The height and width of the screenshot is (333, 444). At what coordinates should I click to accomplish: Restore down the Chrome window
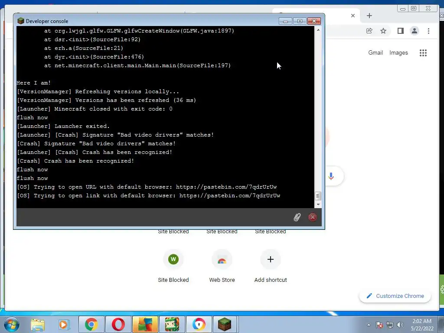(414, 9)
